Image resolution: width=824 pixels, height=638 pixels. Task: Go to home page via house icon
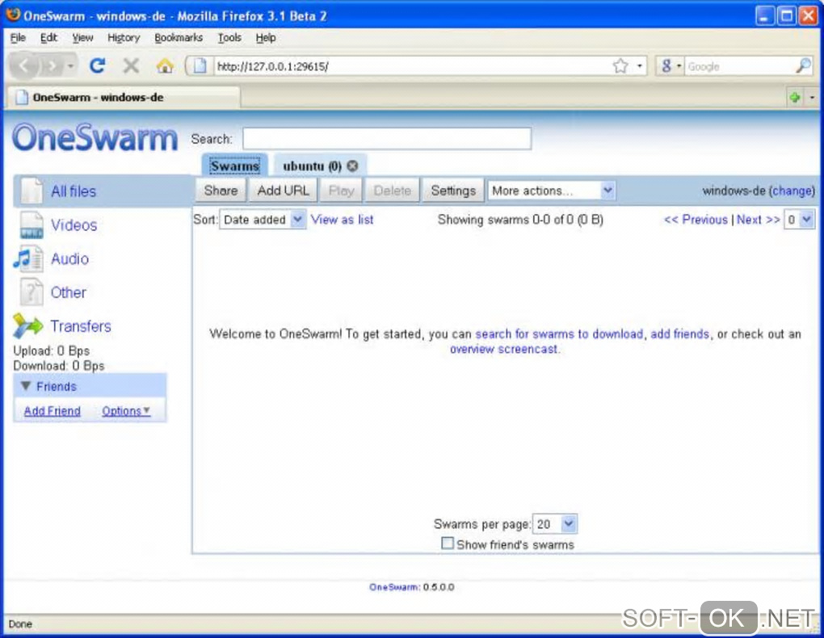click(x=165, y=66)
